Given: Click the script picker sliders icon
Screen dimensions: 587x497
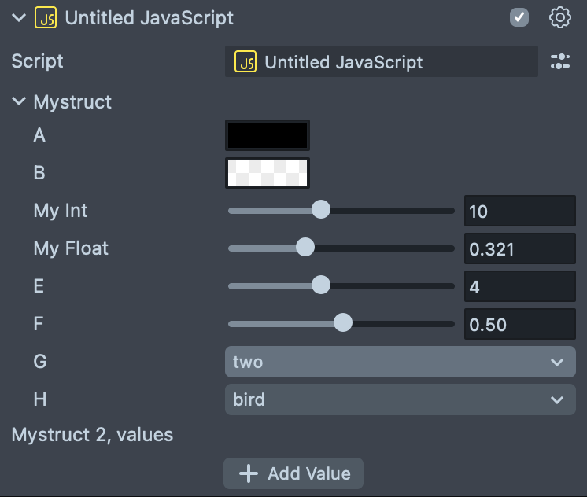Looking at the screenshot, I should (x=559, y=62).
